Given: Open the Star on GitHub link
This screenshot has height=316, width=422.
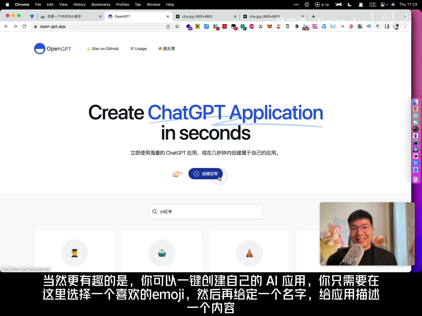Looking at the screenshot, I should point(103,49).
